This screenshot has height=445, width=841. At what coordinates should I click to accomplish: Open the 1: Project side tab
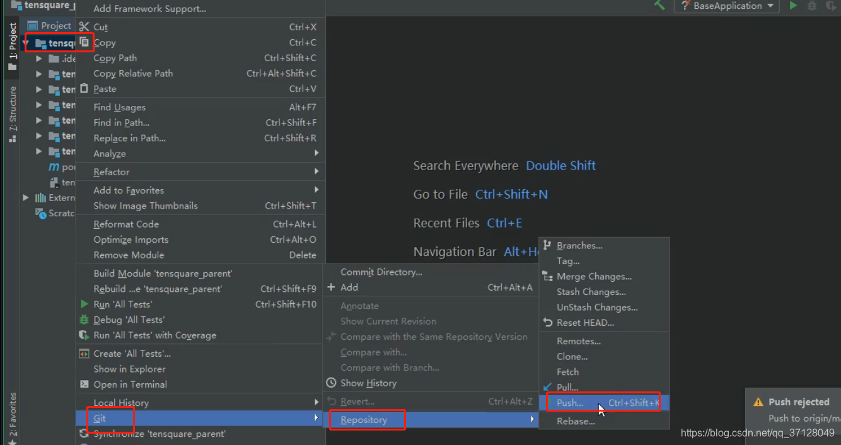point(13,47)
